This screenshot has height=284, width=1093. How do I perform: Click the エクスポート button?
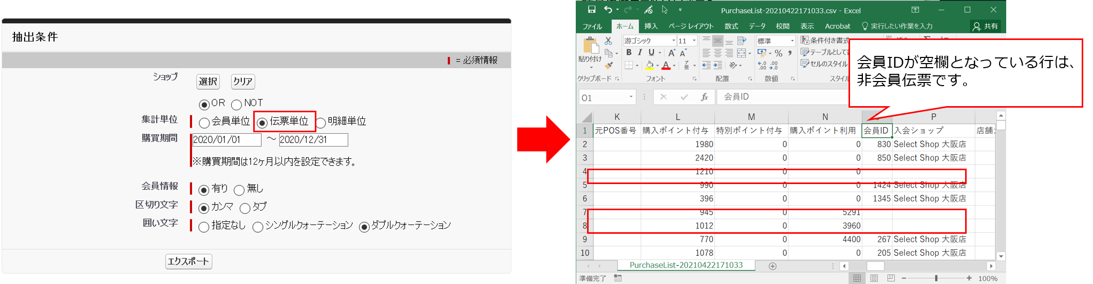(189, 261)
